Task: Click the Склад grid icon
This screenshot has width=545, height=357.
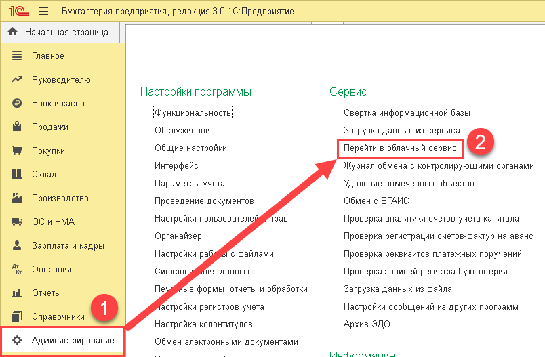Action: 17,174
